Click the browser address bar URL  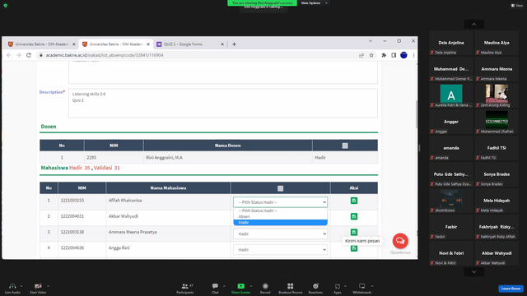105,55
